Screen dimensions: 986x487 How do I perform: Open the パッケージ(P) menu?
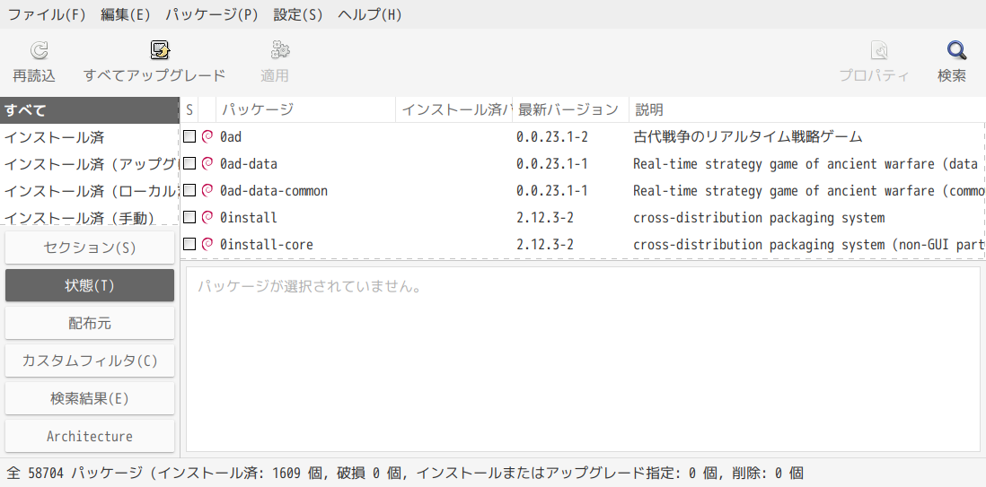[x=212, y=14]
